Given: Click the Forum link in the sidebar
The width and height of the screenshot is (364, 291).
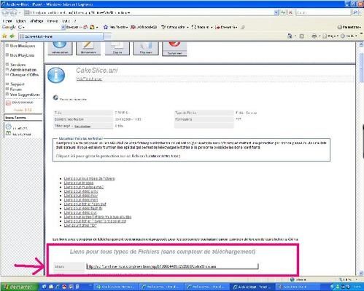Looking at the screenshot, I should [16, 89].
